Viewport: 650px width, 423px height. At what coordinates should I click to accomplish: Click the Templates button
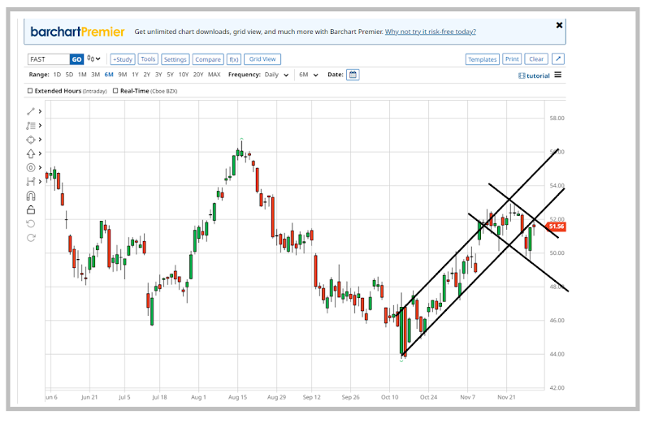[x=482, y=59]
